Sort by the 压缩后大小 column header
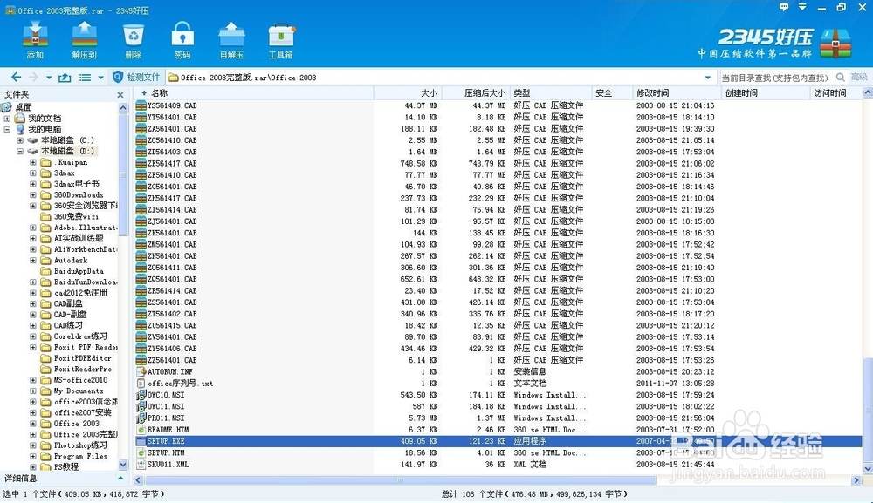The width and height of the screenshot is (873, 503). [474, 92]
